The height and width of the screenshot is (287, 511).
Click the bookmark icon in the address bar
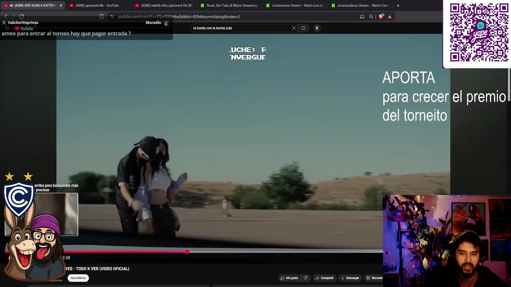[101, 16]
